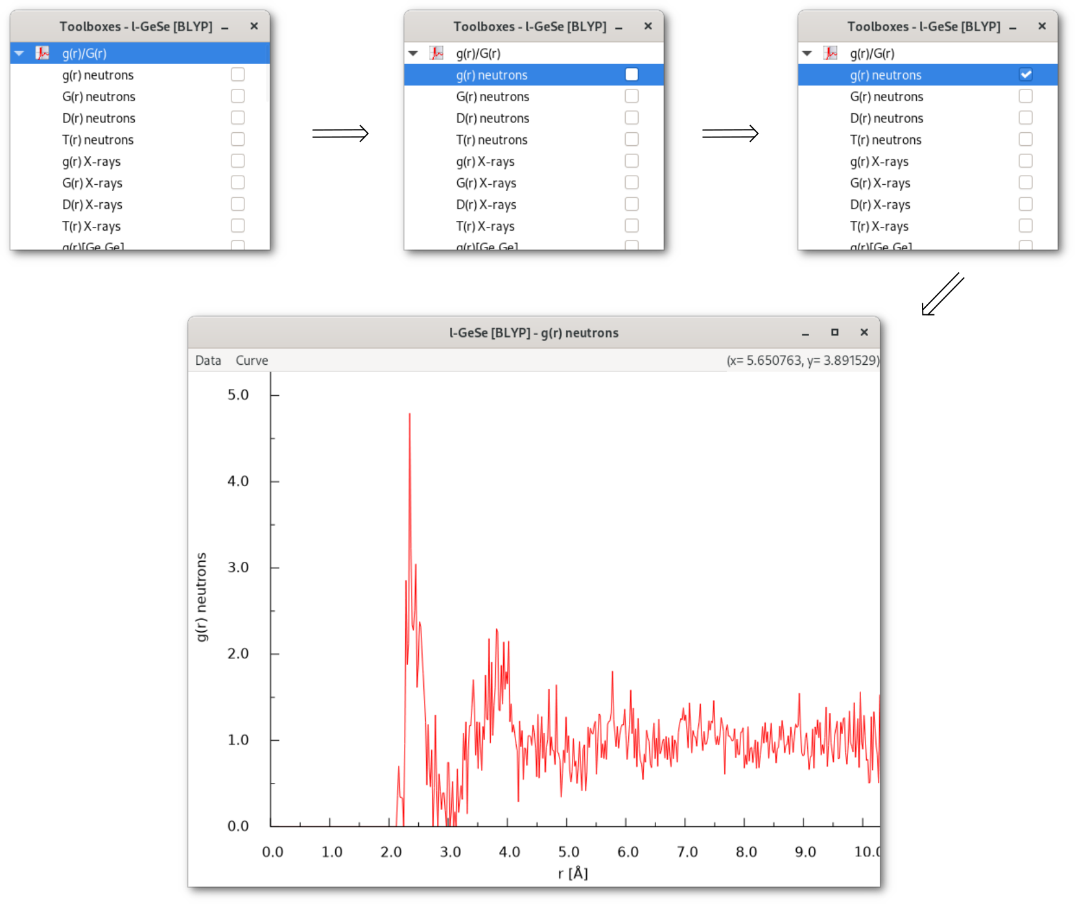Open the Curve menu
The height and width of the screenshot is (904, 1075).
(252, 360)
